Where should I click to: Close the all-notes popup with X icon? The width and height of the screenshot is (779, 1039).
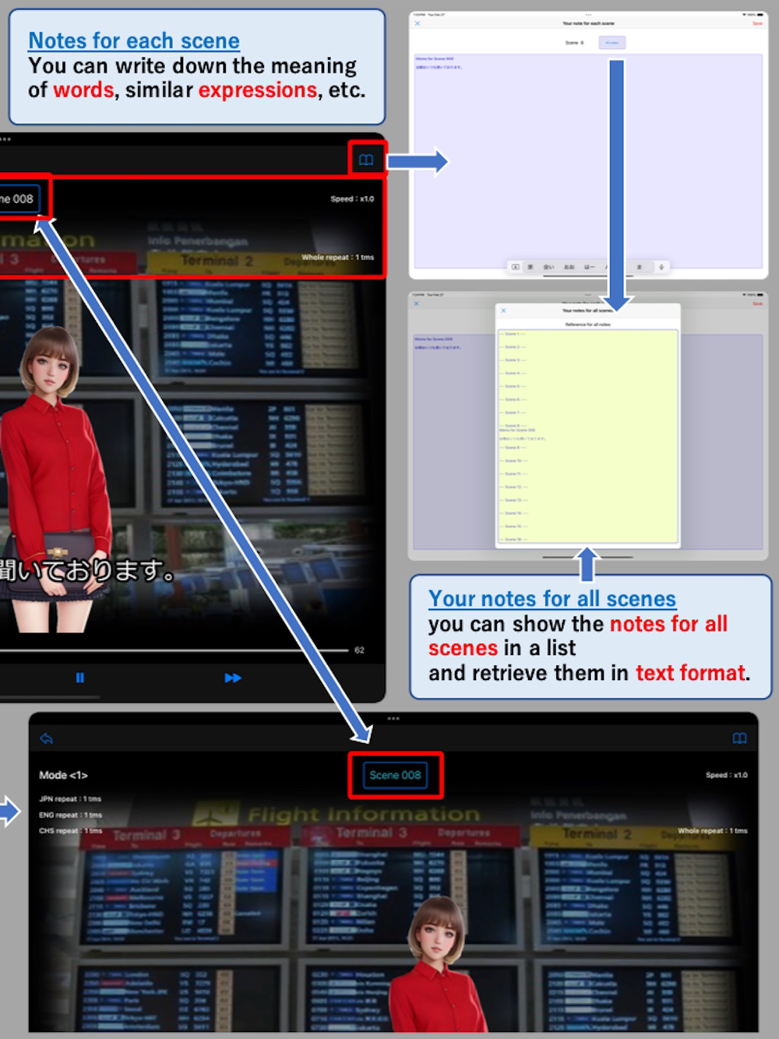(x=503, y=311)
